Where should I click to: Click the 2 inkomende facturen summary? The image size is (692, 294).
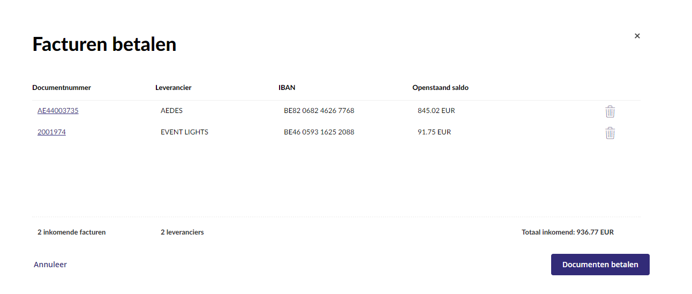coord(72,232)
